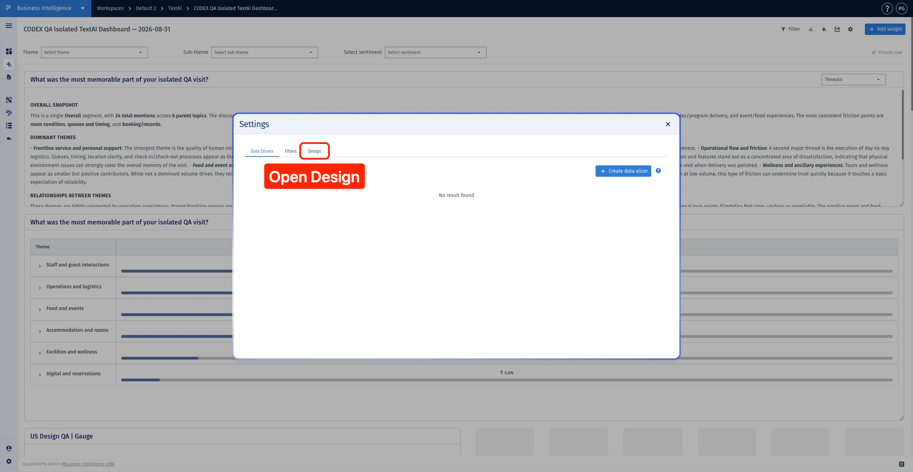
Task: Click Create data slicer button
Action: [x=623, y=171]
